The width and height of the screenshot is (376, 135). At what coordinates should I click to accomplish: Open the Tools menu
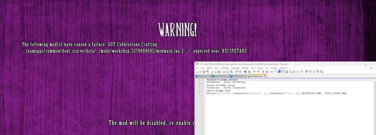pyautogui.click(x=253, y=68)
